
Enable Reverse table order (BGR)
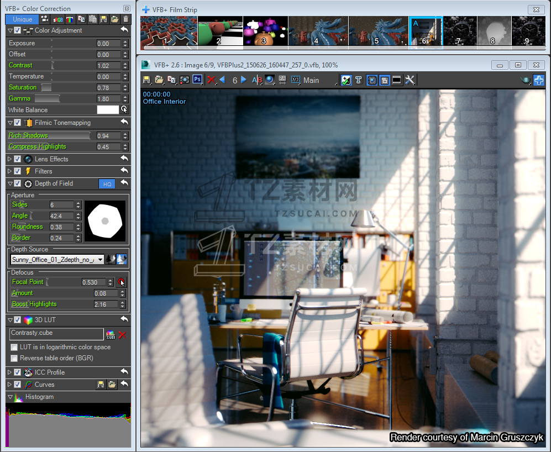pos(14,358)
